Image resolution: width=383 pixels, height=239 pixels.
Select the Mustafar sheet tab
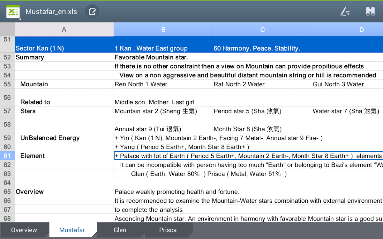coord(72,230)
